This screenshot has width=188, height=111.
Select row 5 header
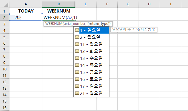4,37
